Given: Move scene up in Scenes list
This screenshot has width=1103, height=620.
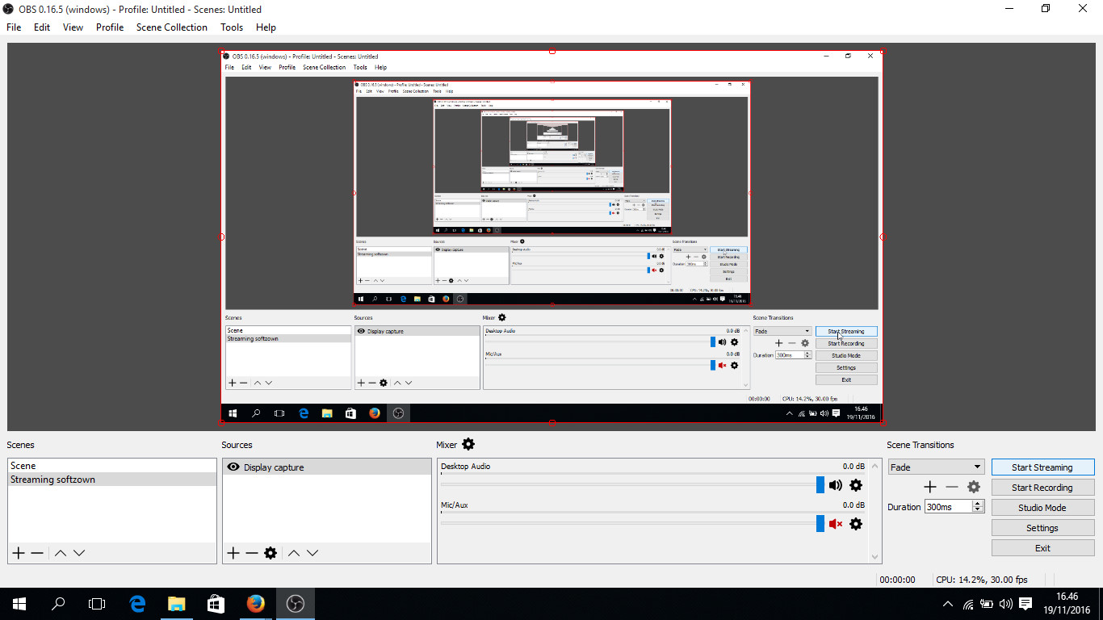Looking at the screenshot, I should pos(61,553).
